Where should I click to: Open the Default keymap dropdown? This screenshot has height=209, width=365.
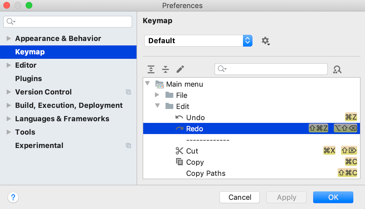pyautogui.click(x=247, y=41)
